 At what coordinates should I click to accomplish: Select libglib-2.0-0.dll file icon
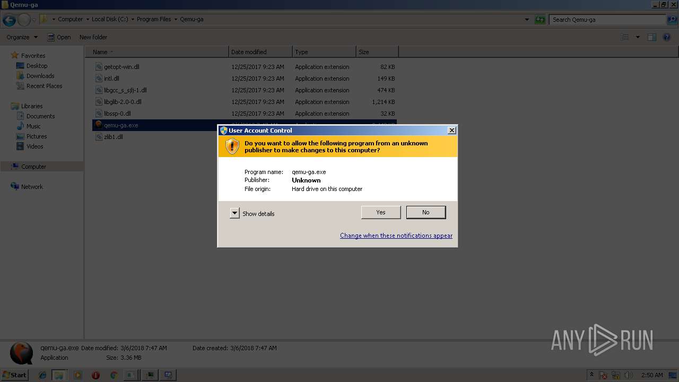[x=99, y=102]
